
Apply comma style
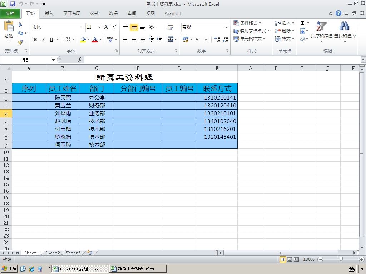tap(206, 40)
